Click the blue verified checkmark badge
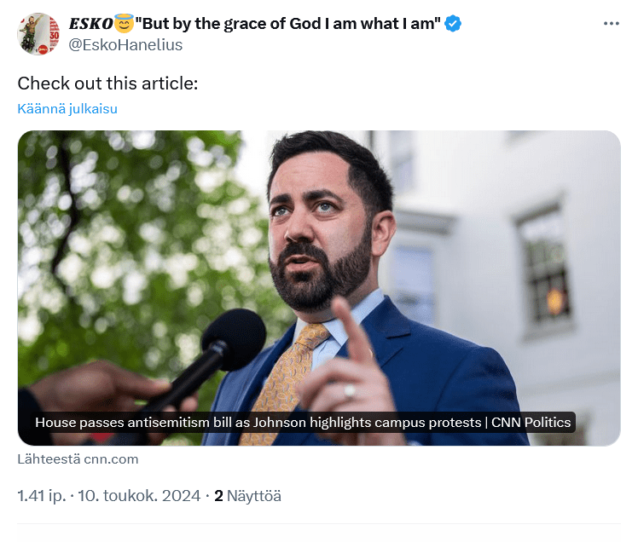 coord(454,24)
